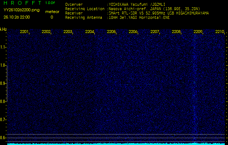Click the kHz axis unit label
The width and height of the screenshot is (228, 145).
4,29
